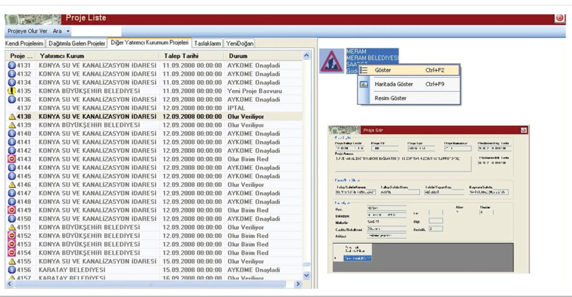The width and height of the screenshot is (572, 297).
Task: Click the road works warning sign icon
Action: 331,61
